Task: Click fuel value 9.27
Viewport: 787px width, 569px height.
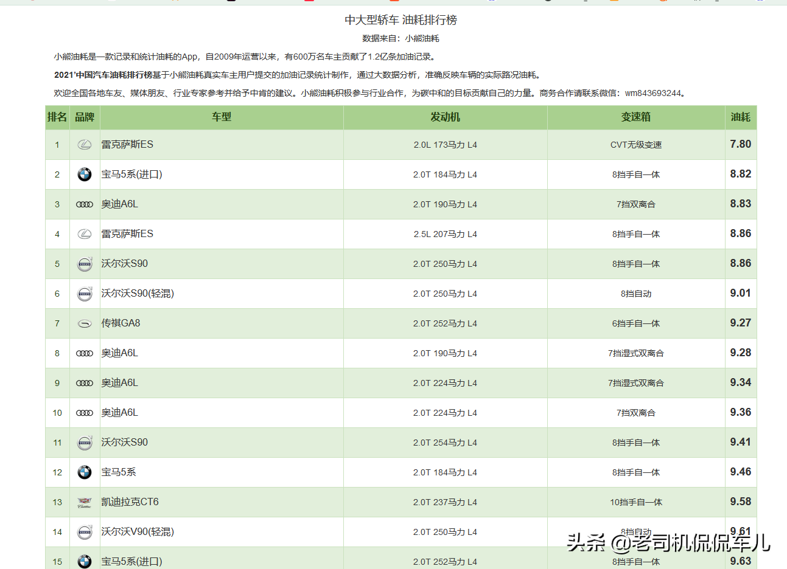Action: coord(741,323)
